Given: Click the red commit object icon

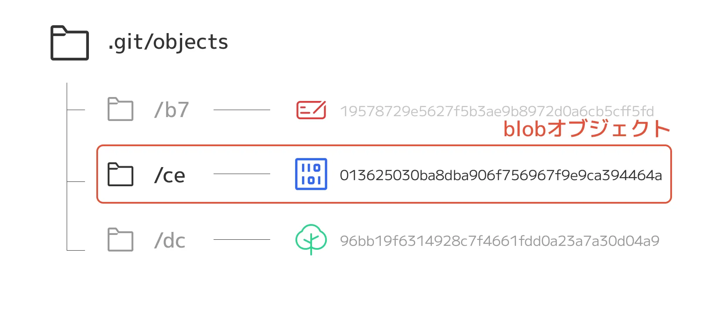Looking at the screenshot, I should (x=311, y=110).
